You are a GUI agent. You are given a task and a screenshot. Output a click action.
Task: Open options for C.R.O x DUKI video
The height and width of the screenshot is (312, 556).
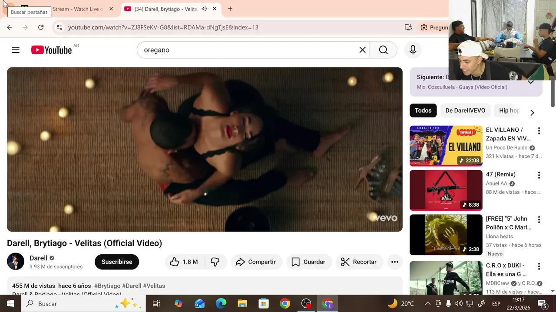(539, 266)
